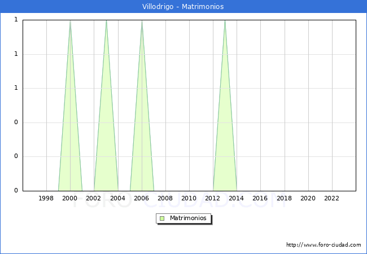Open the www.foro-ciudad.com link

click(324, 245)
